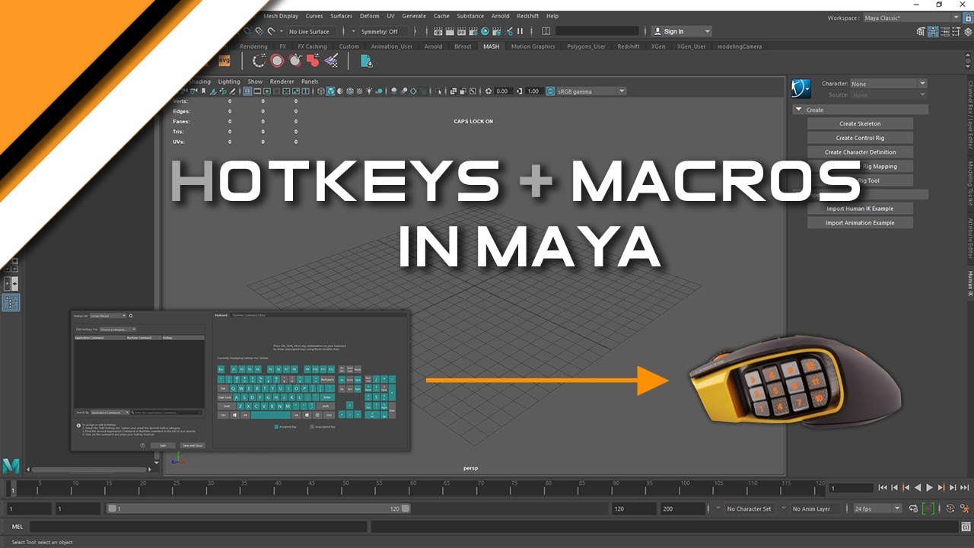The width and height of the screenshot is (974, 548).
Task: Open the Script Editor icon at bottom right
Action: coord(966,527)
